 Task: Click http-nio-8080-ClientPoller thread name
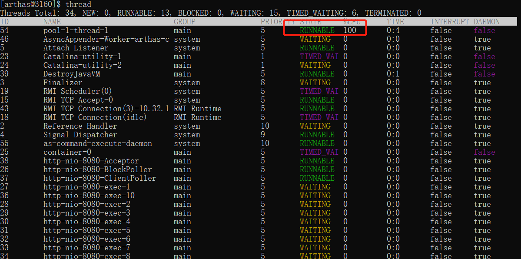coord(100,178)
